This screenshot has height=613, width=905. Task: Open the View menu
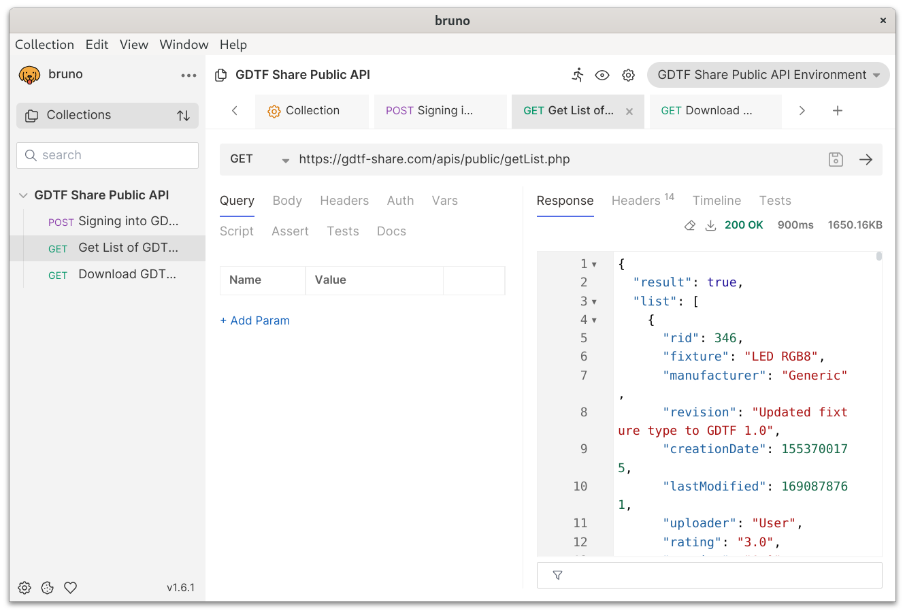(x=134, y=44)
